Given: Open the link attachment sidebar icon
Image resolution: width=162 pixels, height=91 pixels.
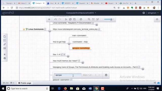Looking at the screenshot, I should click(x=5, y=44).
